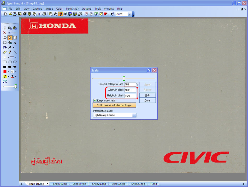
Task: Click the question mark button in Scale title bar
Action: click(149, 70)
